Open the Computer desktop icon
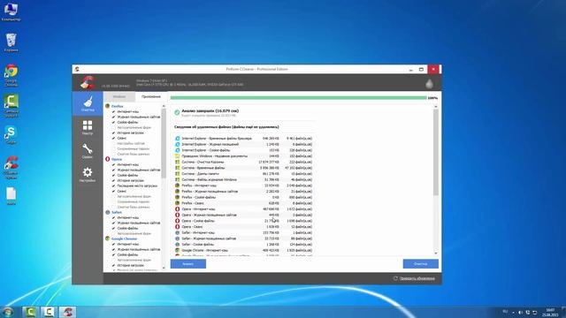 click(11, 11)
